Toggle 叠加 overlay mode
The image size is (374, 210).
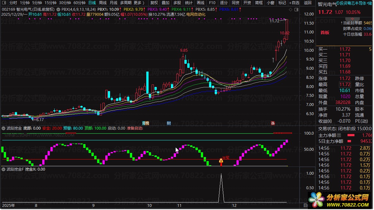[166, 3]
